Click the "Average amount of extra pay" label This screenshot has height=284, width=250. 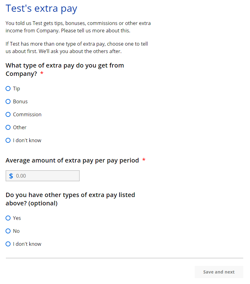coord(72,160)
